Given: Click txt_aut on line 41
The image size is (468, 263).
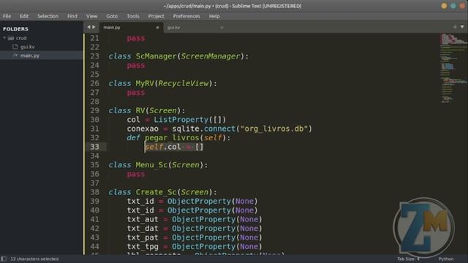Looking at the screenshot, I should pos(143,219).
